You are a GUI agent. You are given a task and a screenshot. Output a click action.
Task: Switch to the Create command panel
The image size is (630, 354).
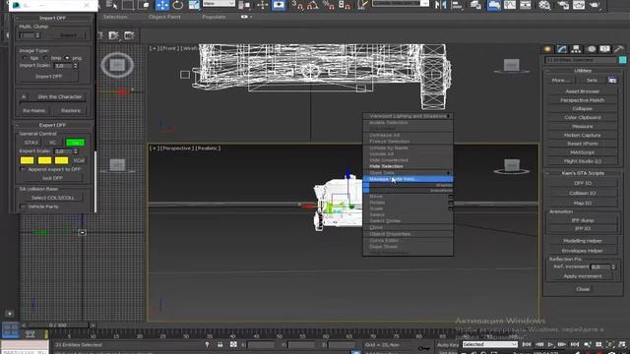tap(547, 49)
